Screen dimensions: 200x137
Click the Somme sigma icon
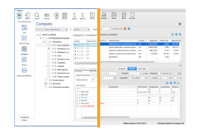point(92,16)
